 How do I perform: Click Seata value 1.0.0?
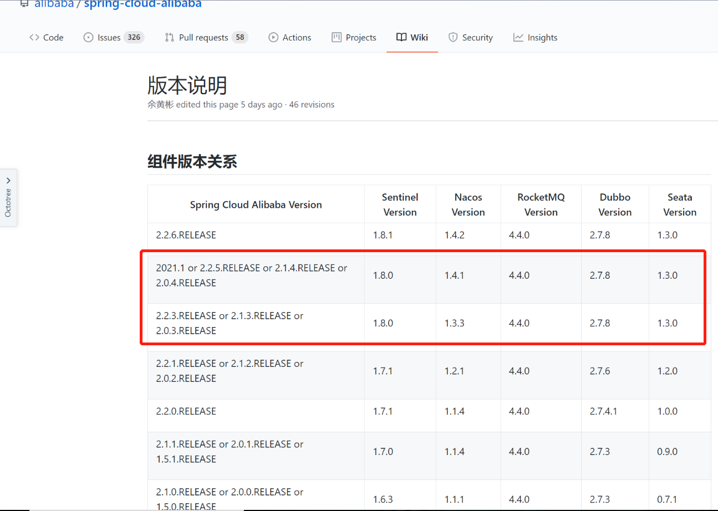tap(668, 411)
